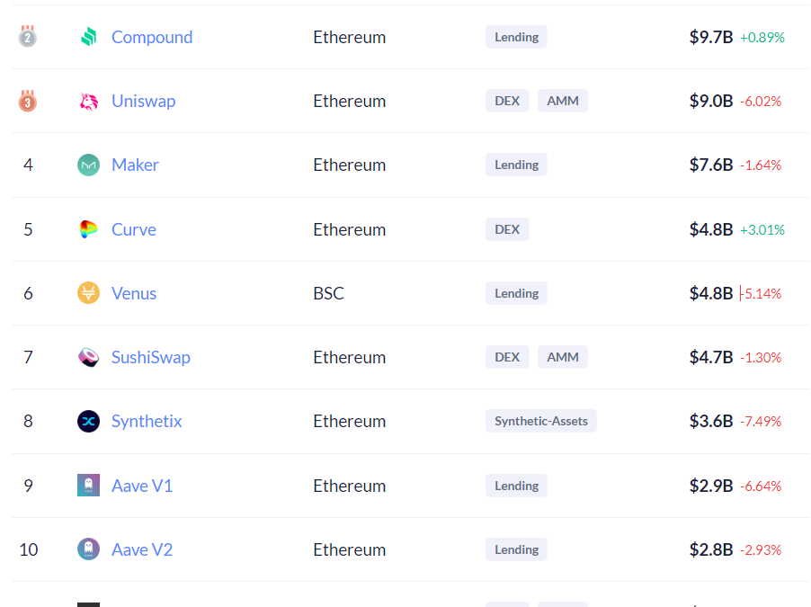The width and height of the screenshot is (811, 607).
Task: Select the Lending tag in Compound row
Action: coord(516,37)
